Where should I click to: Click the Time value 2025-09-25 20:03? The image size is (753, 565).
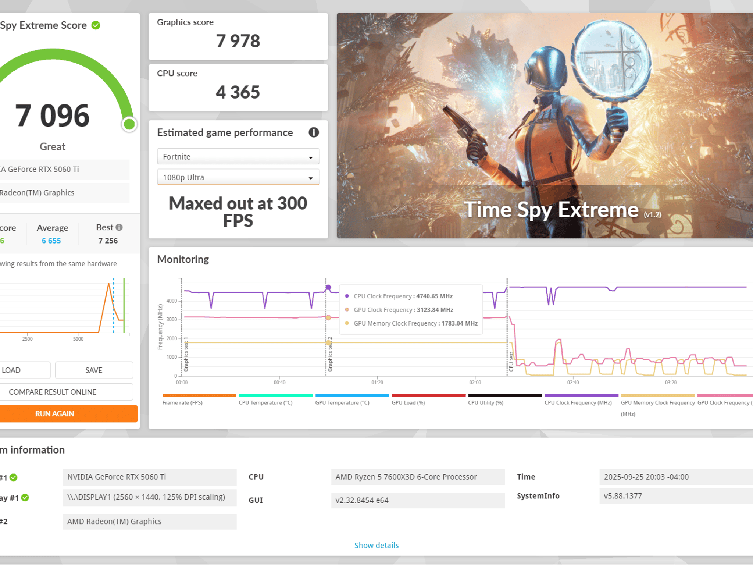[676, 477]
